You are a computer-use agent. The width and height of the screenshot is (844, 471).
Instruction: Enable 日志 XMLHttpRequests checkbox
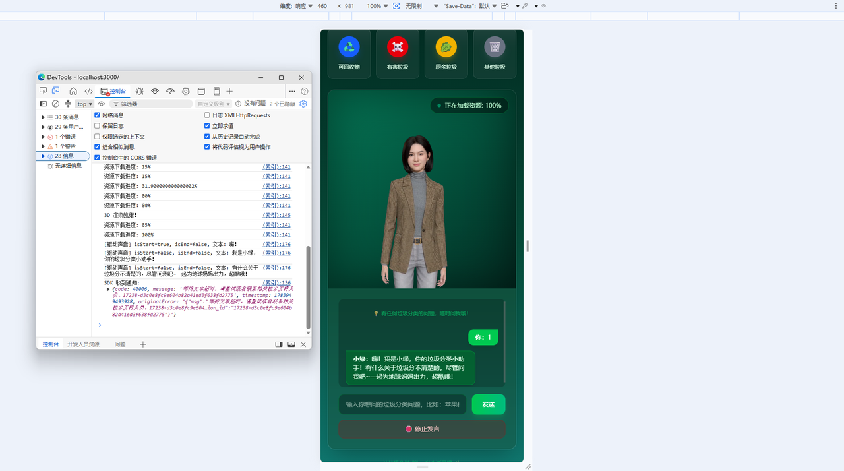click(x=207, y=115)
